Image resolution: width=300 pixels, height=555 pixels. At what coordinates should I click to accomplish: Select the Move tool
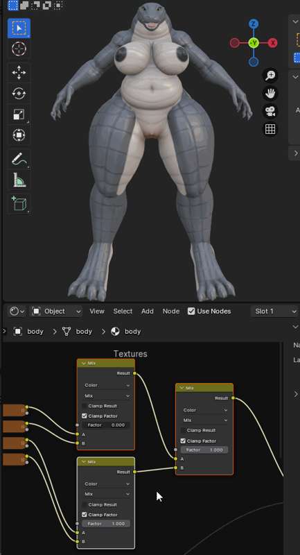click(19, 72)
